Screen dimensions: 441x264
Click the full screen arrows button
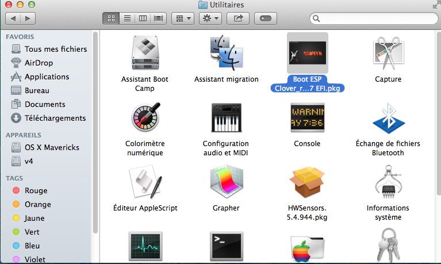[x=436, y=5]
